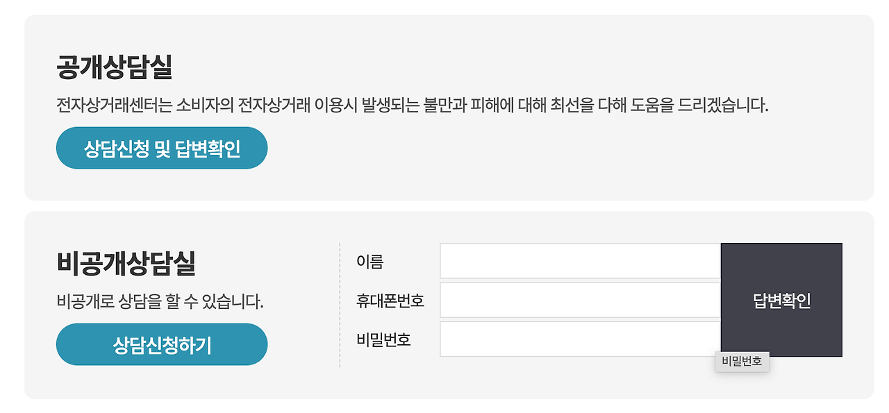Focus the password text box
The height and width of the screenshot is (413, 889).
click(580, 338)
